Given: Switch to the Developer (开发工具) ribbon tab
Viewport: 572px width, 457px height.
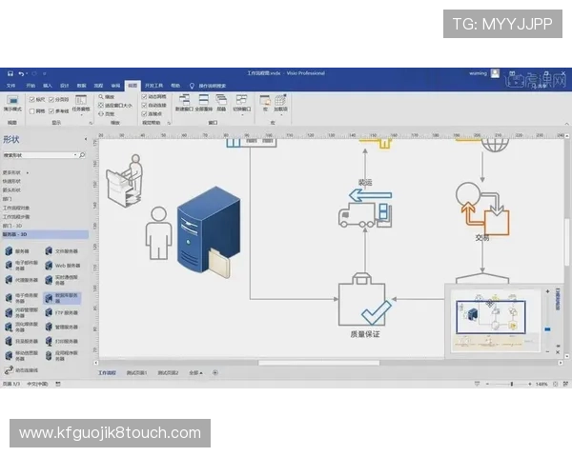Looking at the screenshot, I should (x=153, y=86).
